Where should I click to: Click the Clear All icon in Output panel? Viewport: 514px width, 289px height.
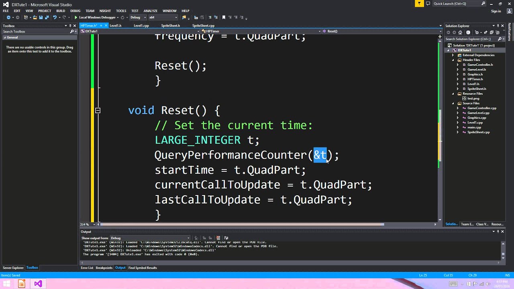[x=218, y=238]
